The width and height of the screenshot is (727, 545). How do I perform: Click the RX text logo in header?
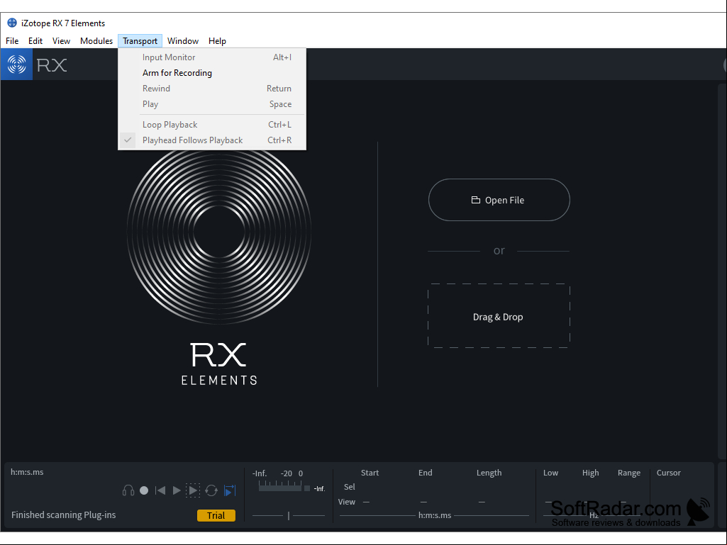(52, 65)
